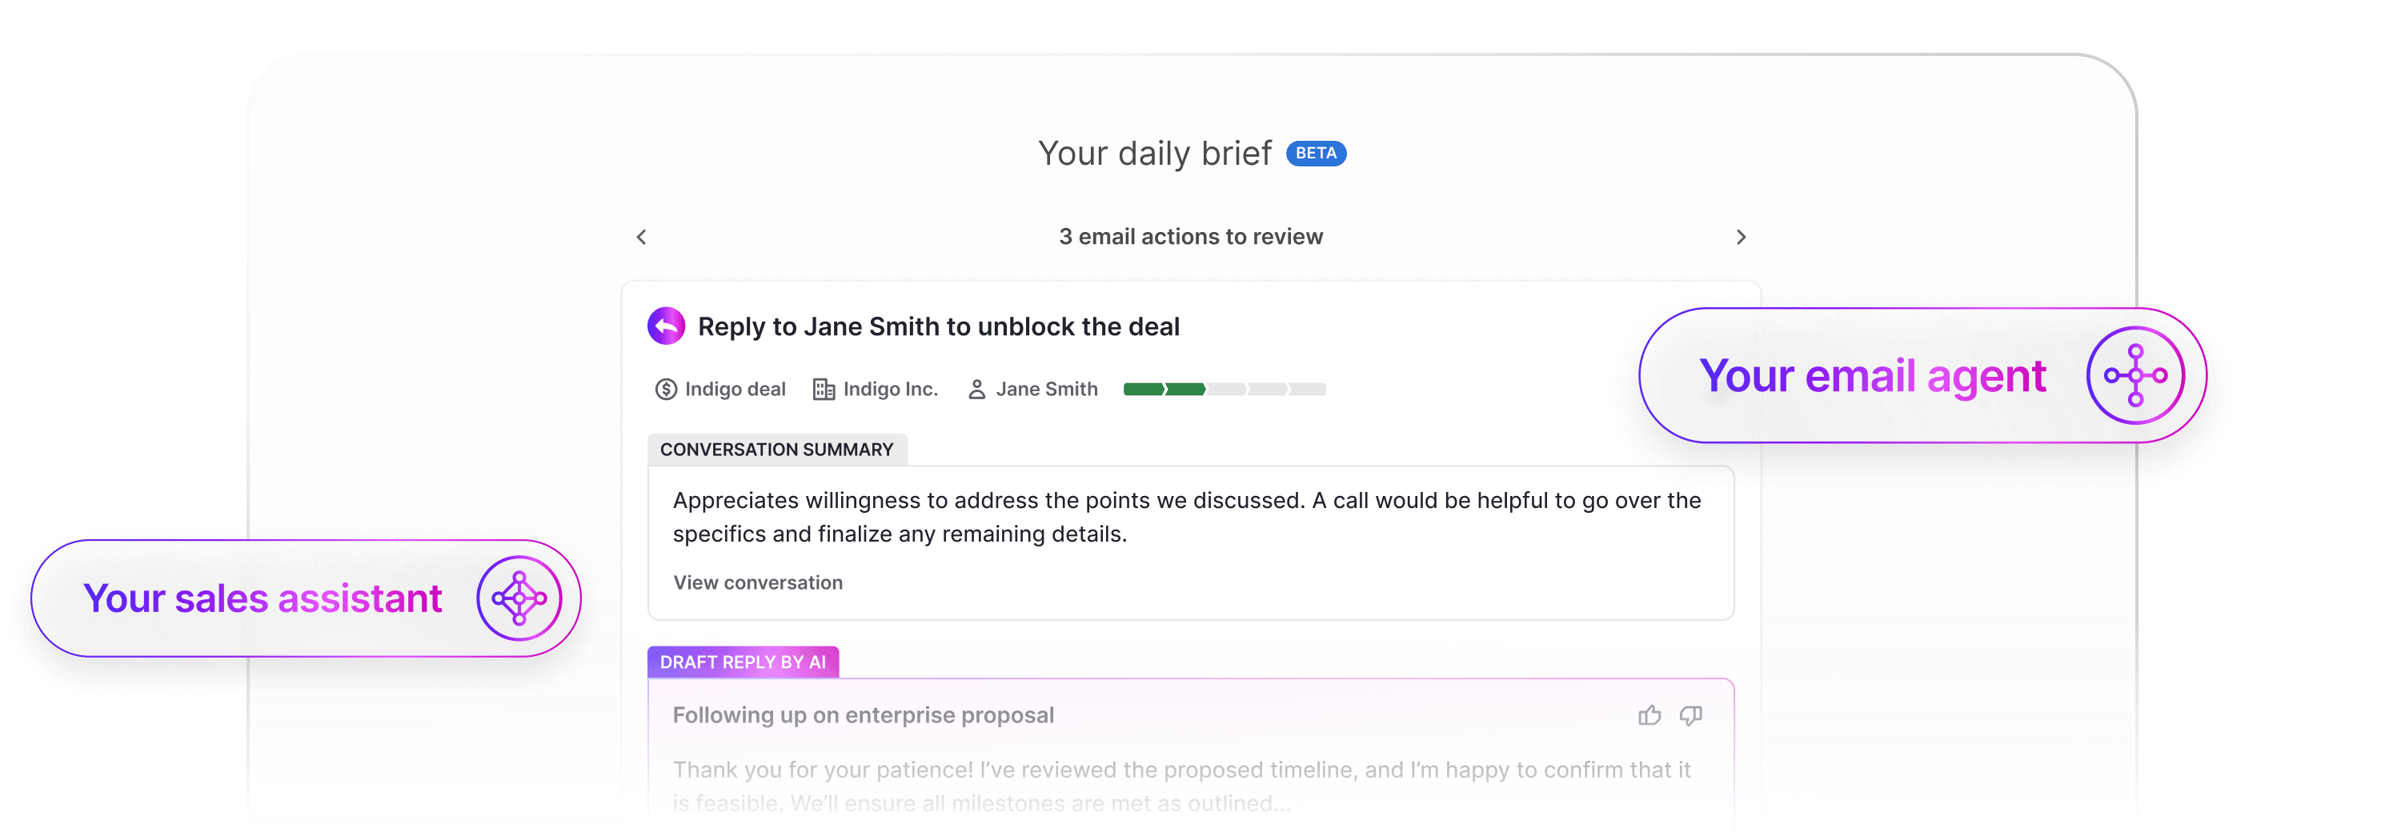
Task: Select the Conversation Summary tab label
Action: 777,450
